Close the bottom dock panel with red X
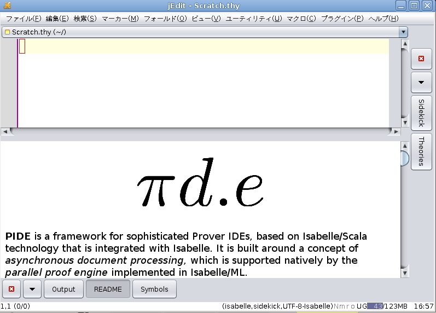 [11, 289]
